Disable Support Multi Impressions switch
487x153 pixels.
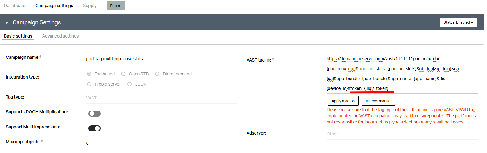tap(95, 128)
